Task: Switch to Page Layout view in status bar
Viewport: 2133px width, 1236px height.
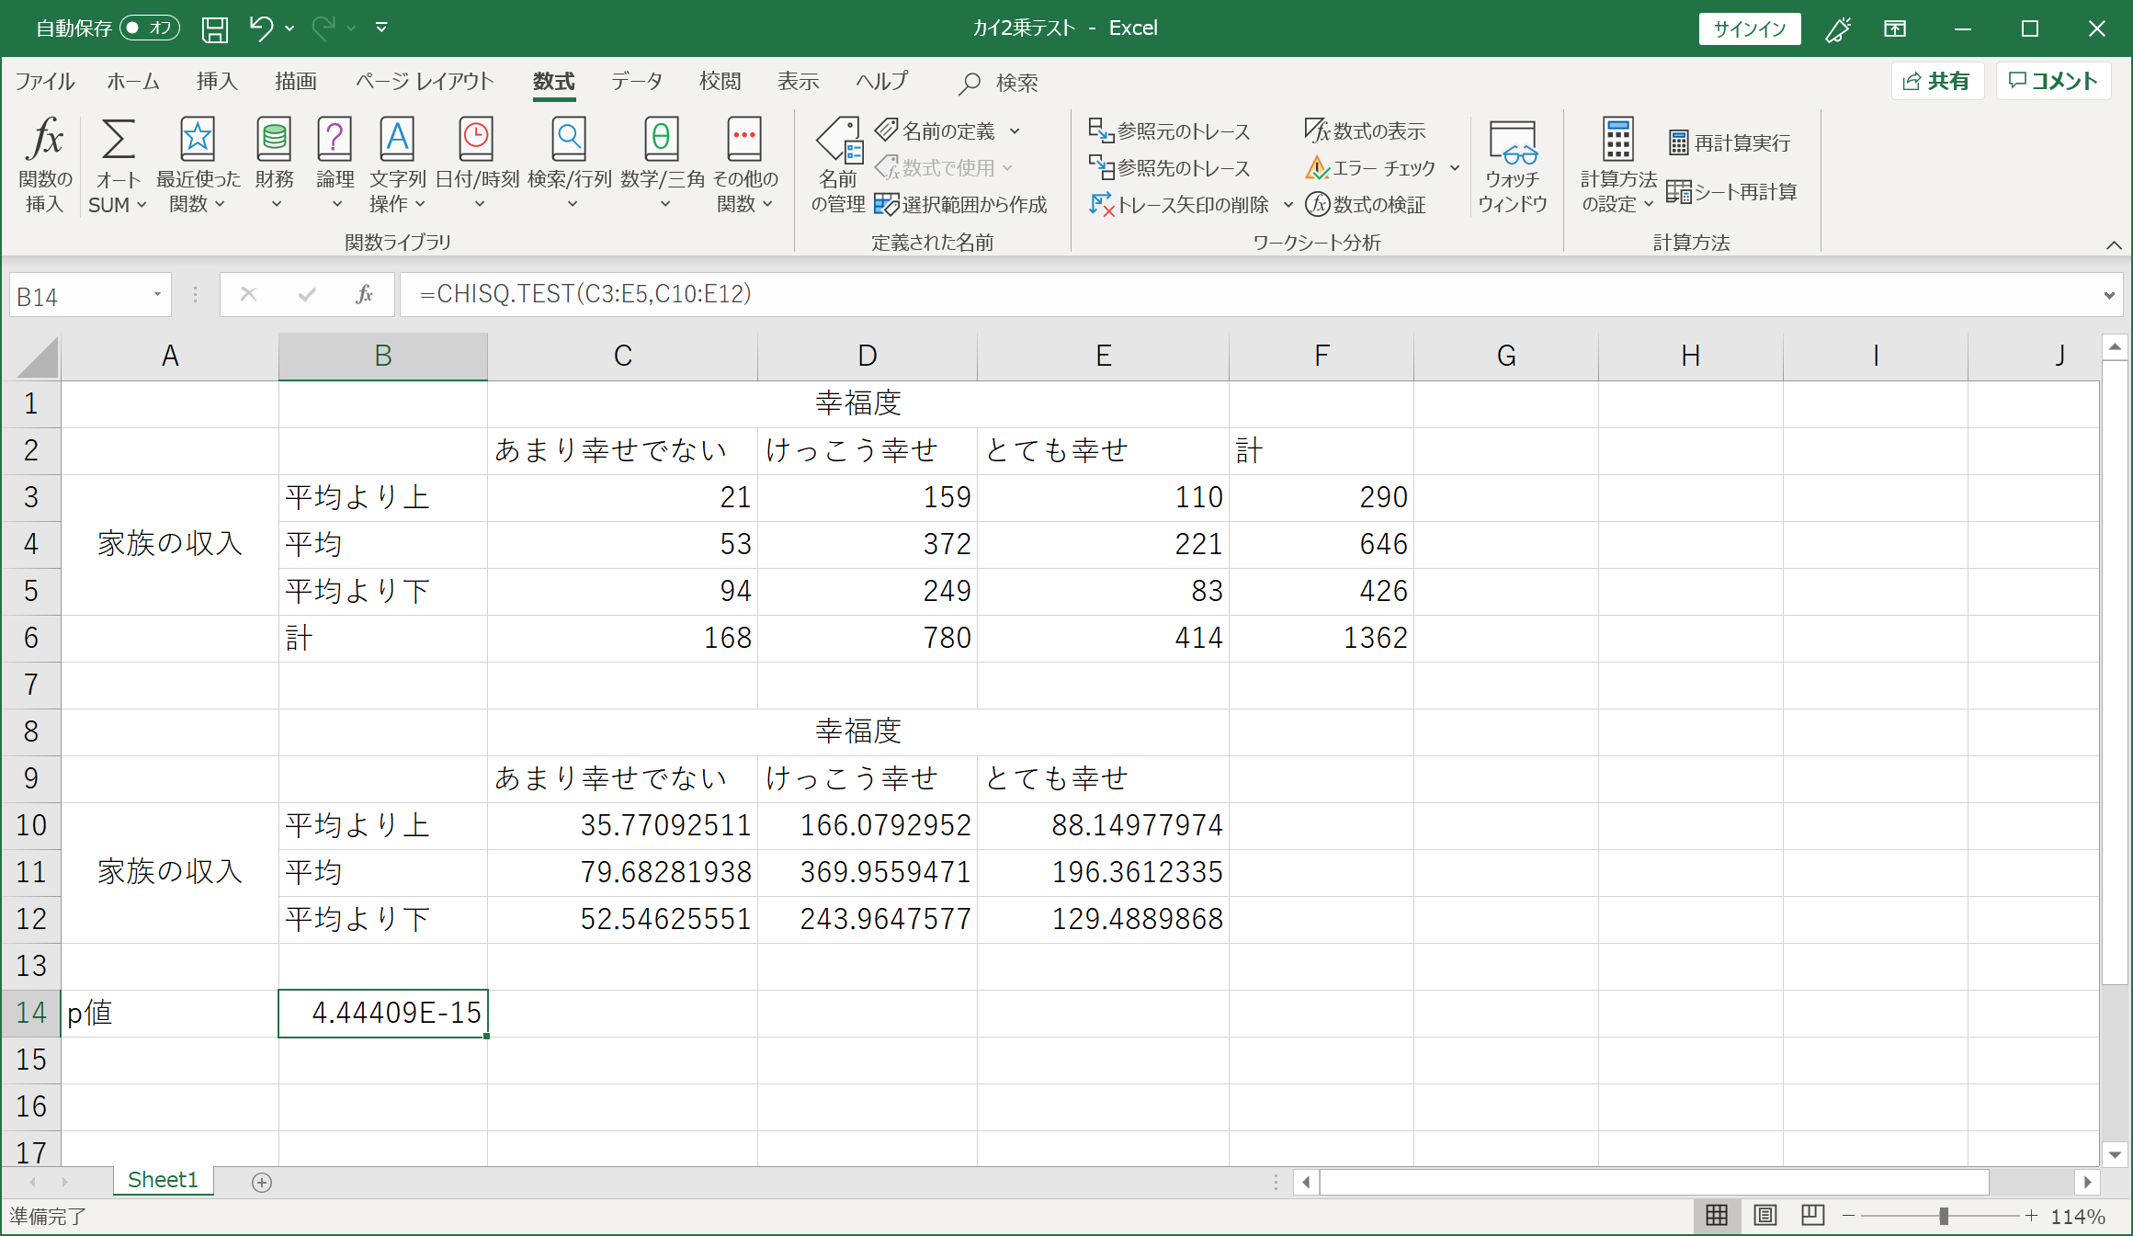Action: tap(1764, 1216)
